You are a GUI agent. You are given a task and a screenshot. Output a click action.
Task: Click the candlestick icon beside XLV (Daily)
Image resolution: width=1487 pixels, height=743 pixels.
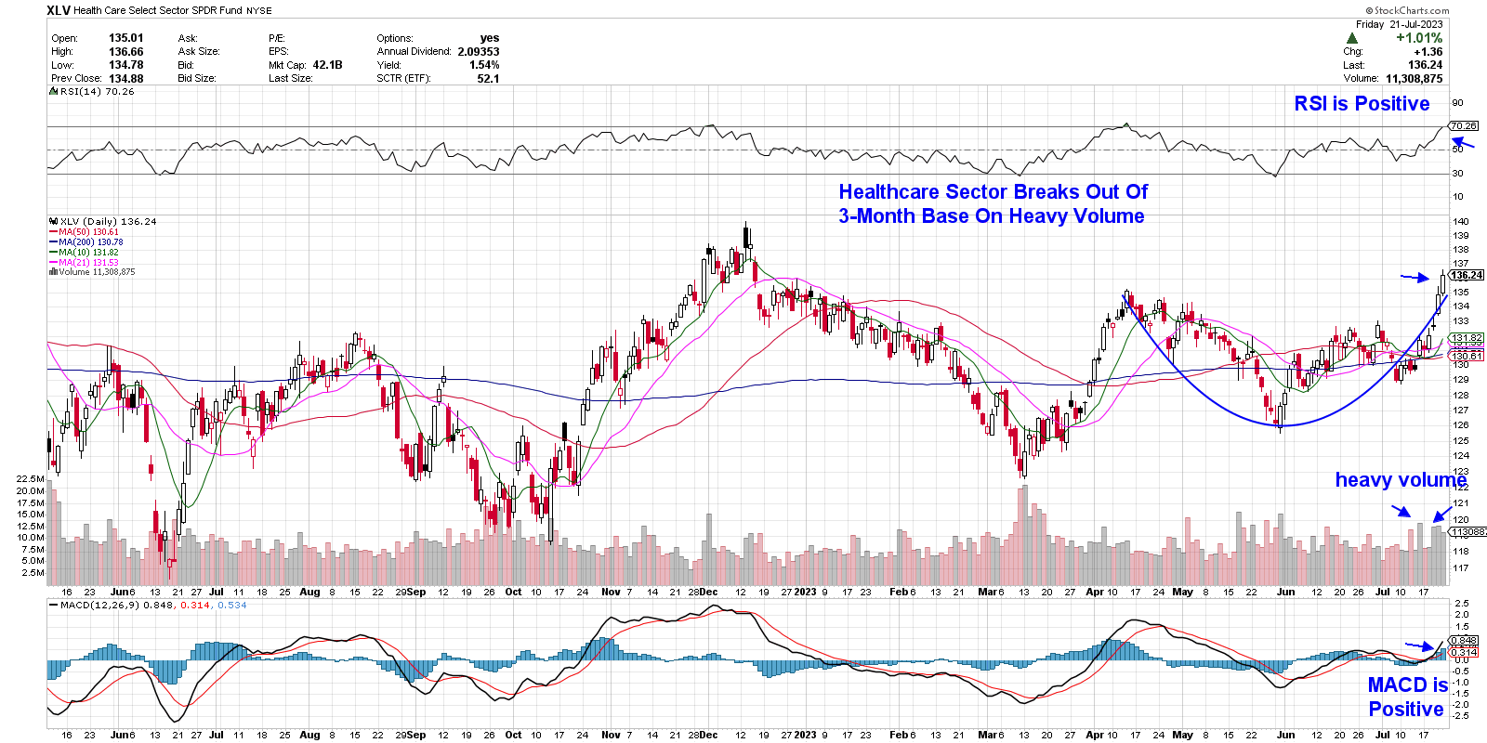tap(54, 222)
